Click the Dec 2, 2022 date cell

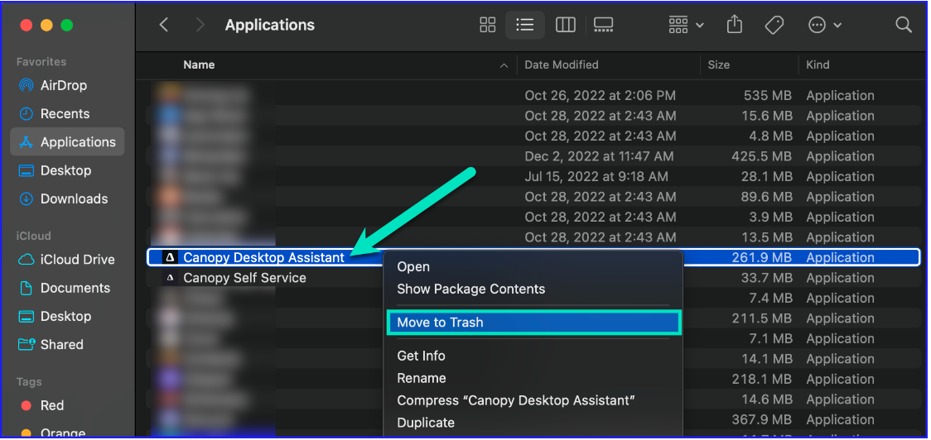[x=599, y=156]
